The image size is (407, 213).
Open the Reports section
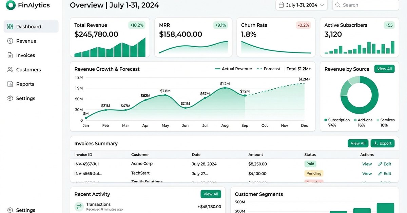(x=31, y=84)
